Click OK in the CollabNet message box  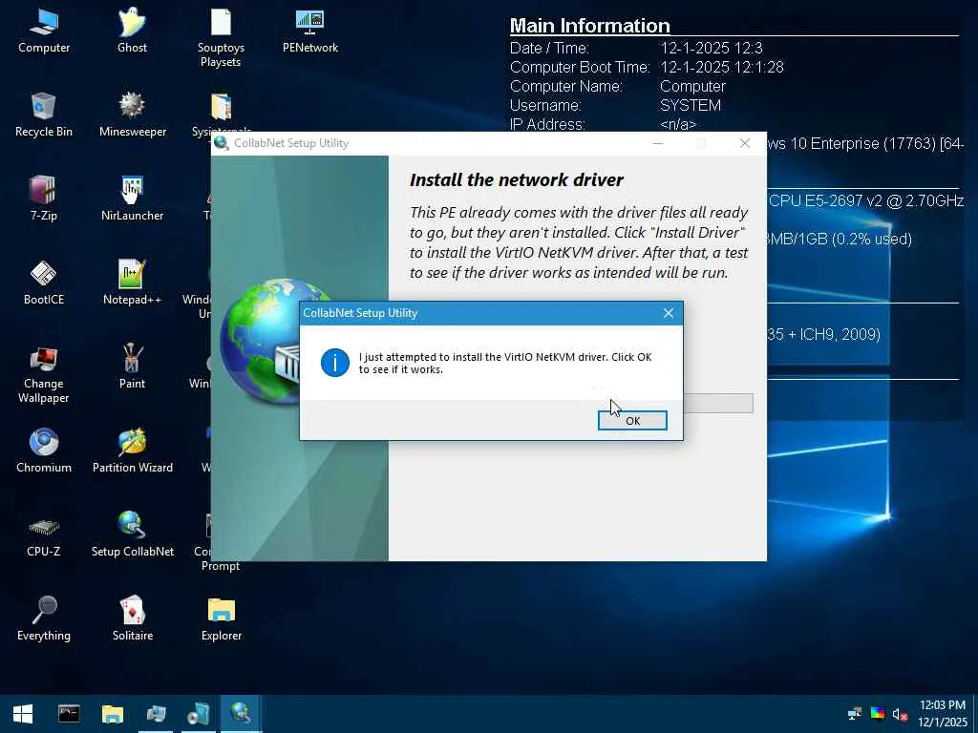pos(632,421)
